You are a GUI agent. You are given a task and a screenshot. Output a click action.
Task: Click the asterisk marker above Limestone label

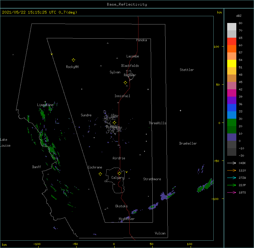tap(45, 102)
